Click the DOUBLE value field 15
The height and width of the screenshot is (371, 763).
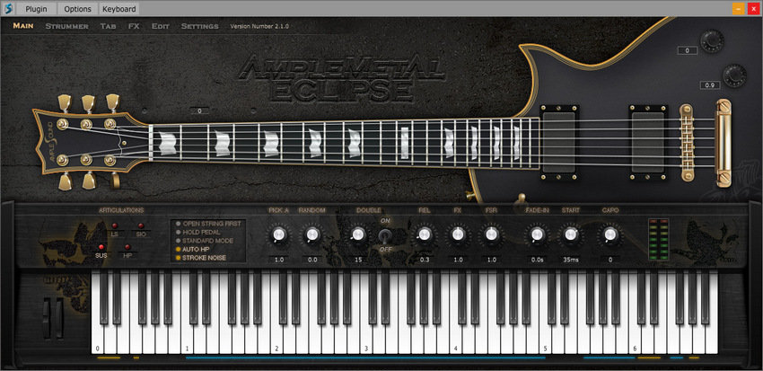click(358, 260)
